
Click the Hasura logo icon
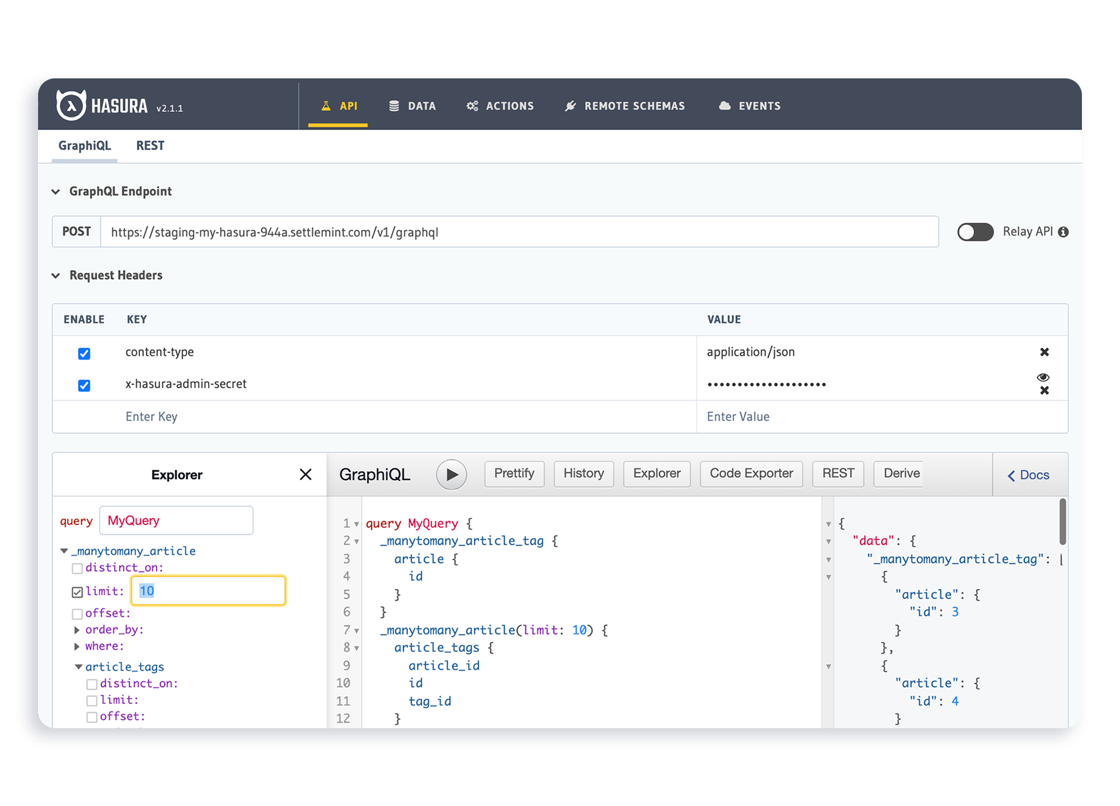[71, 105]
